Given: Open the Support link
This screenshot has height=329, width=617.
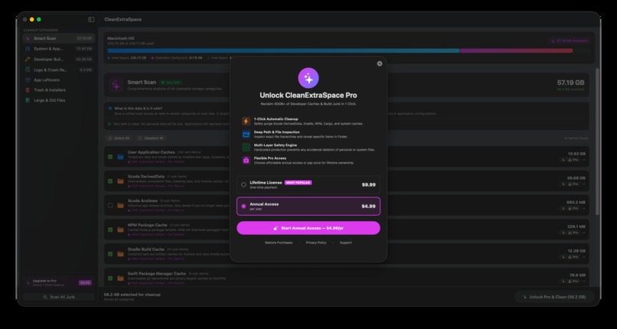Looking at the screenshot, I should click(346, 243).
